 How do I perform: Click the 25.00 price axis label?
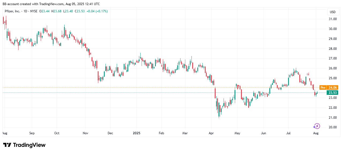[x=333, y=78]
